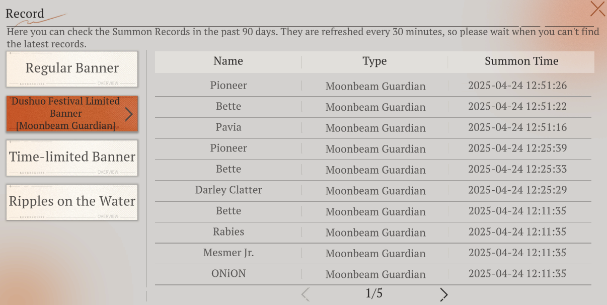Select the ONiON summon record

tap(373, 274)
